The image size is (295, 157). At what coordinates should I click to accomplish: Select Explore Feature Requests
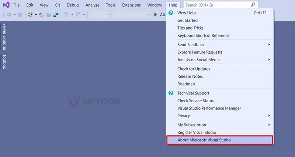(219, 52)
